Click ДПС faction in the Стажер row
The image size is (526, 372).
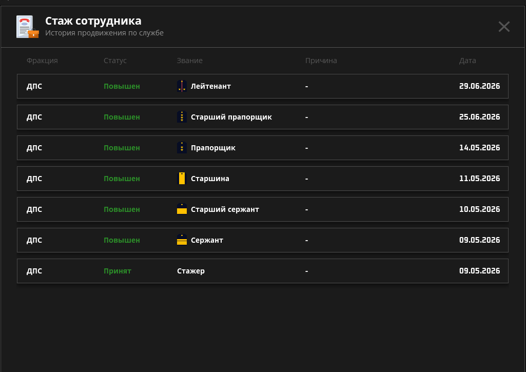coord(34,271)
